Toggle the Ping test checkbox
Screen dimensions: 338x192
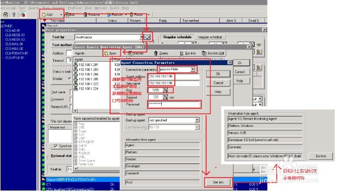[75, 124]
